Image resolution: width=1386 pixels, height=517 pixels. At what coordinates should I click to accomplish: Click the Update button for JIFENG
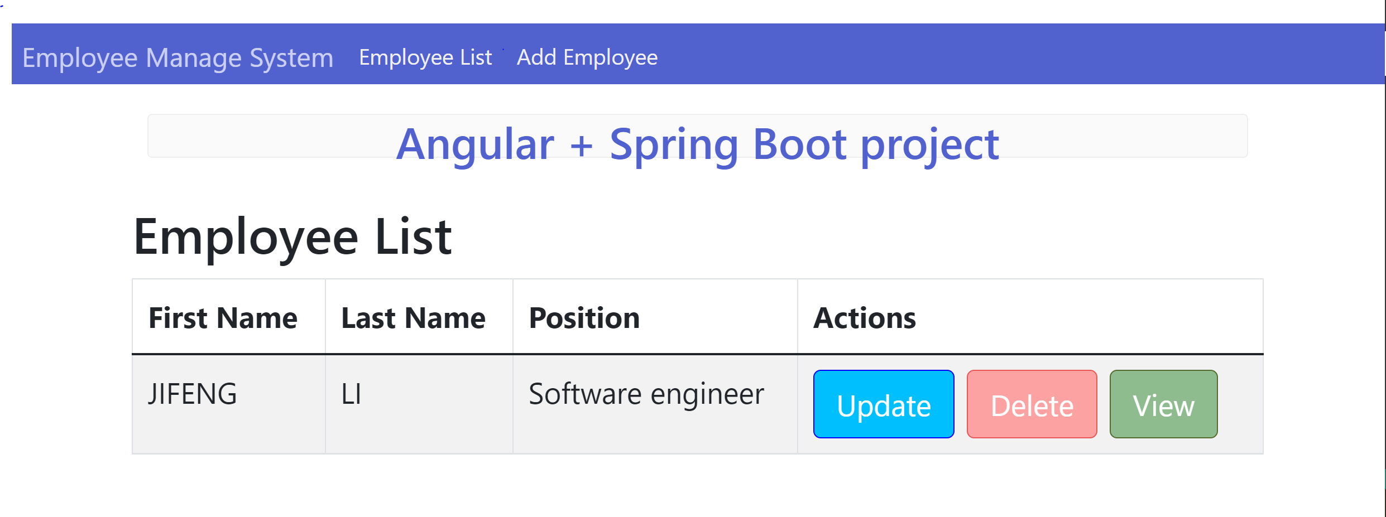[x=883, y=405]
